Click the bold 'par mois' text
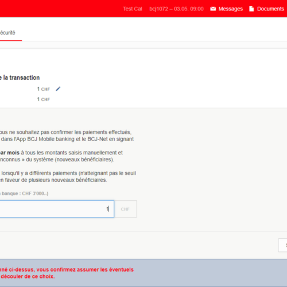Screen dimensions: 287x287 coord(10,153)
